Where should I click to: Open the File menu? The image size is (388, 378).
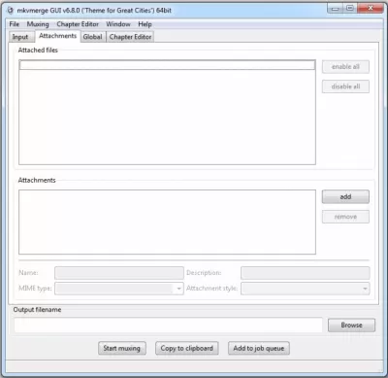pos(15,24)
